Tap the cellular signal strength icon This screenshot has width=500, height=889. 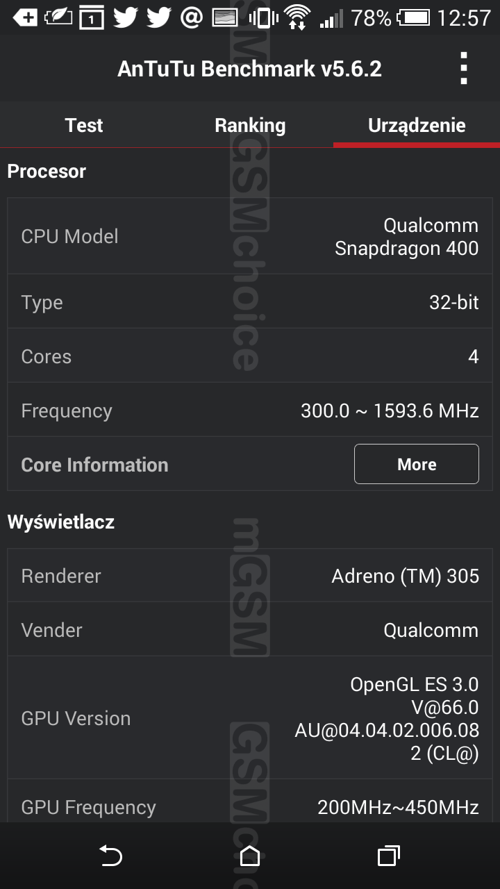tap(332, 18)
